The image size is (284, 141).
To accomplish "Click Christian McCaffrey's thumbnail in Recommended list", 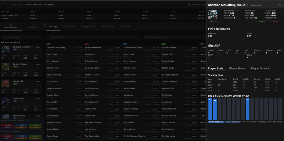I will tap(6, 49).
